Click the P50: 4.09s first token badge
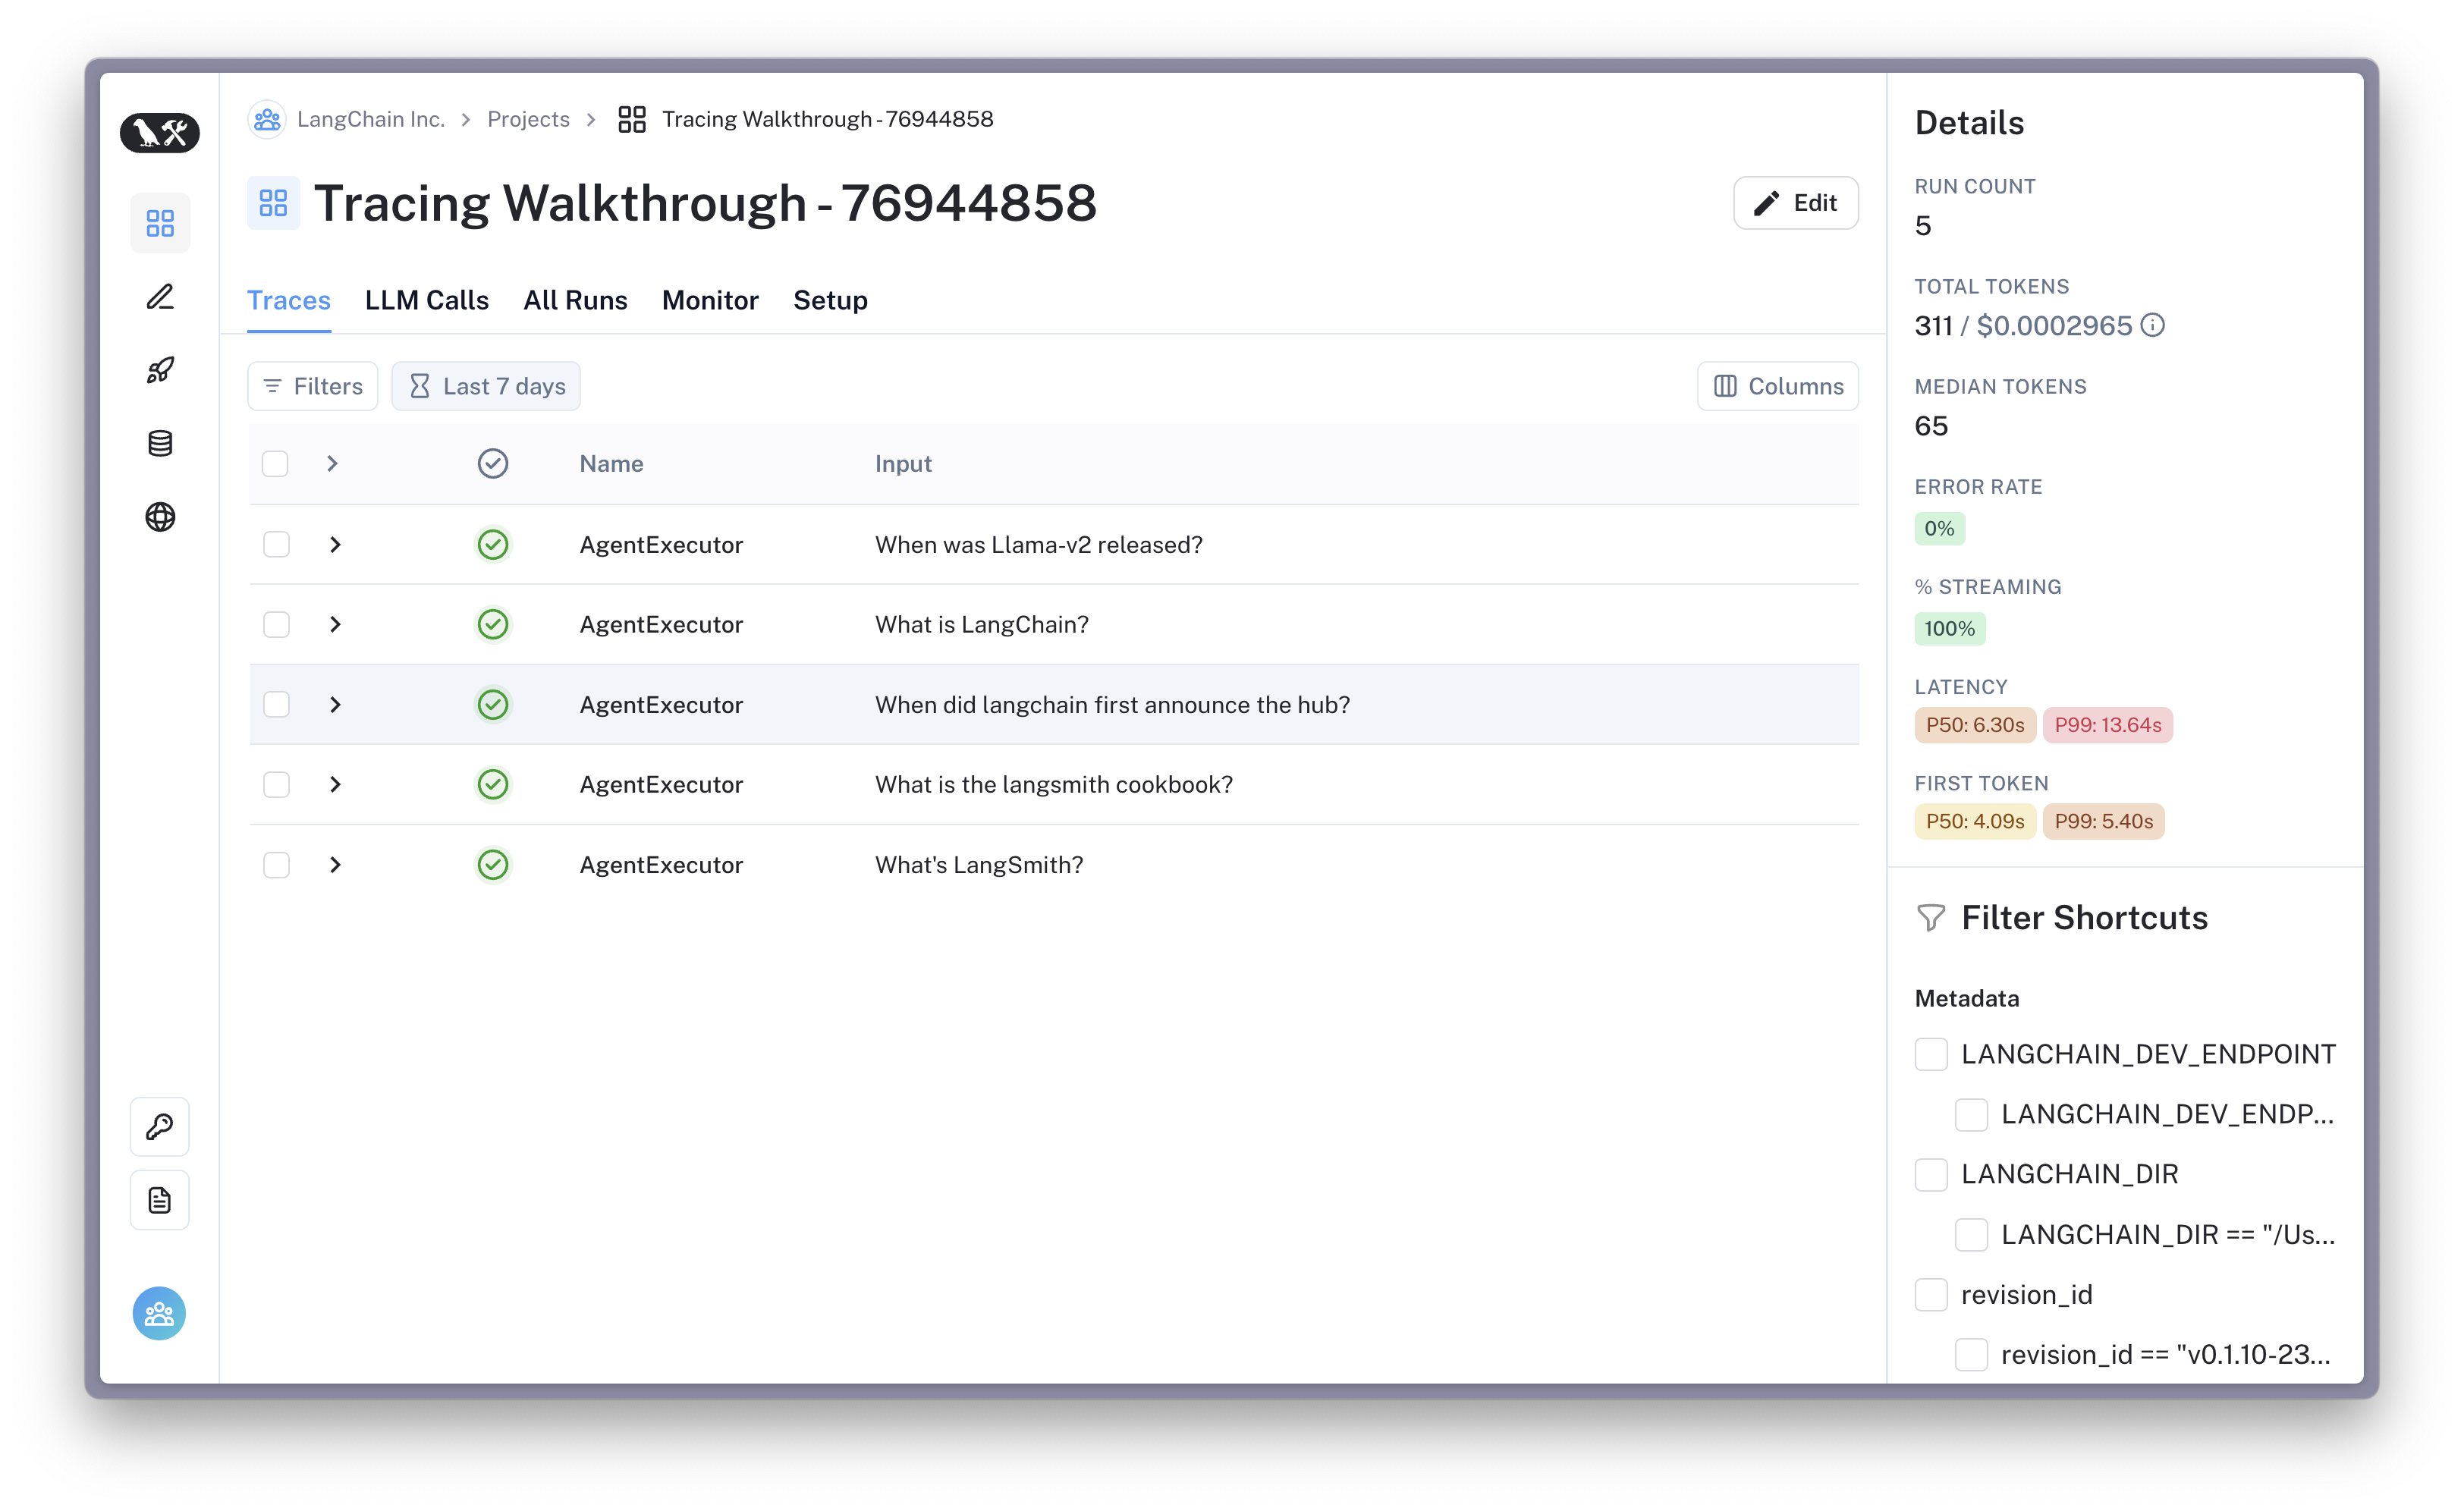 pos(1975,822)
